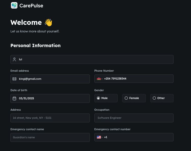Click the US flag in Emergency contact number

[99, 137]
